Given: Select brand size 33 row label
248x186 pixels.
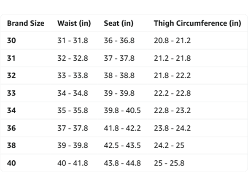Looking at the screenshot, I should [11, 93].
